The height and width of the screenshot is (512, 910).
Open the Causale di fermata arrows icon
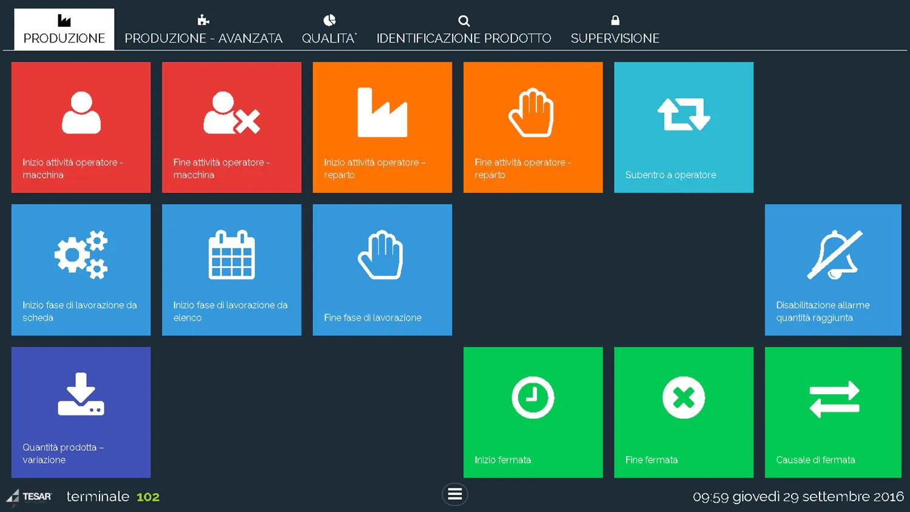835,399
